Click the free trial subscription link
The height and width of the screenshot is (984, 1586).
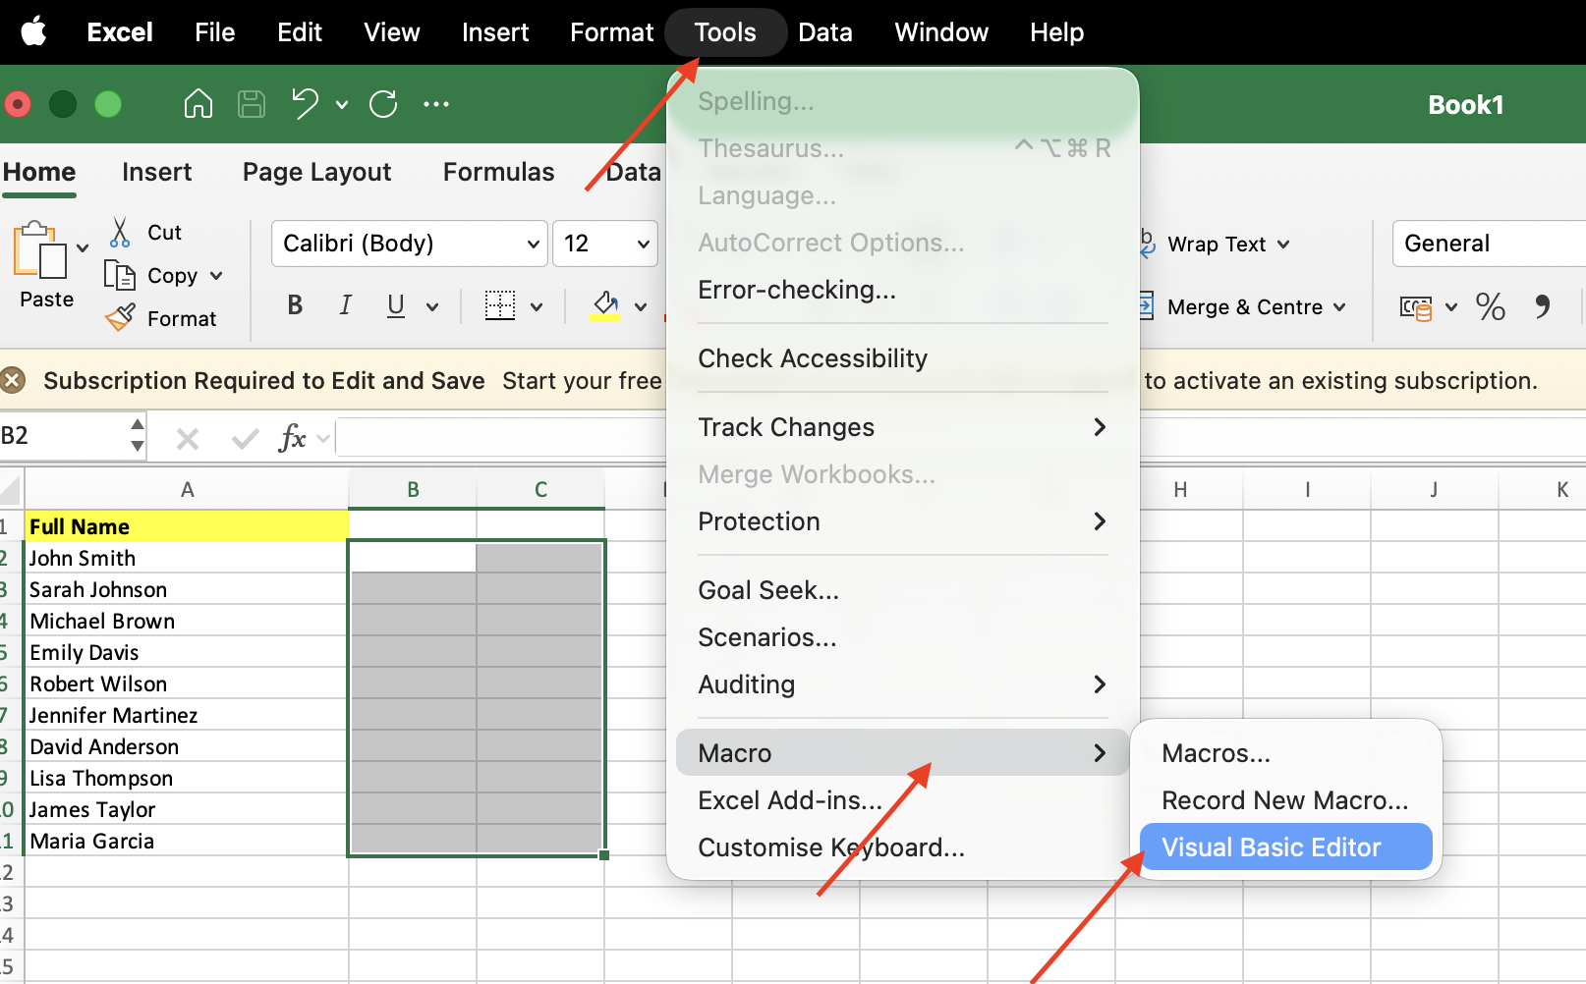click(582, 381)
